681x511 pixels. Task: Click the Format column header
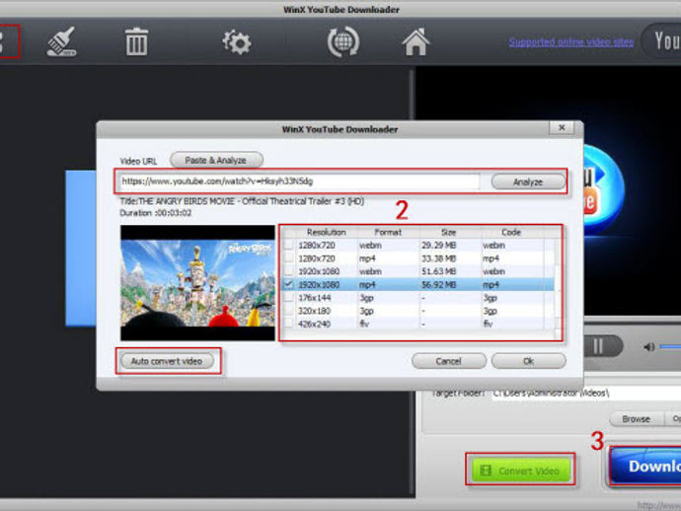388,232
